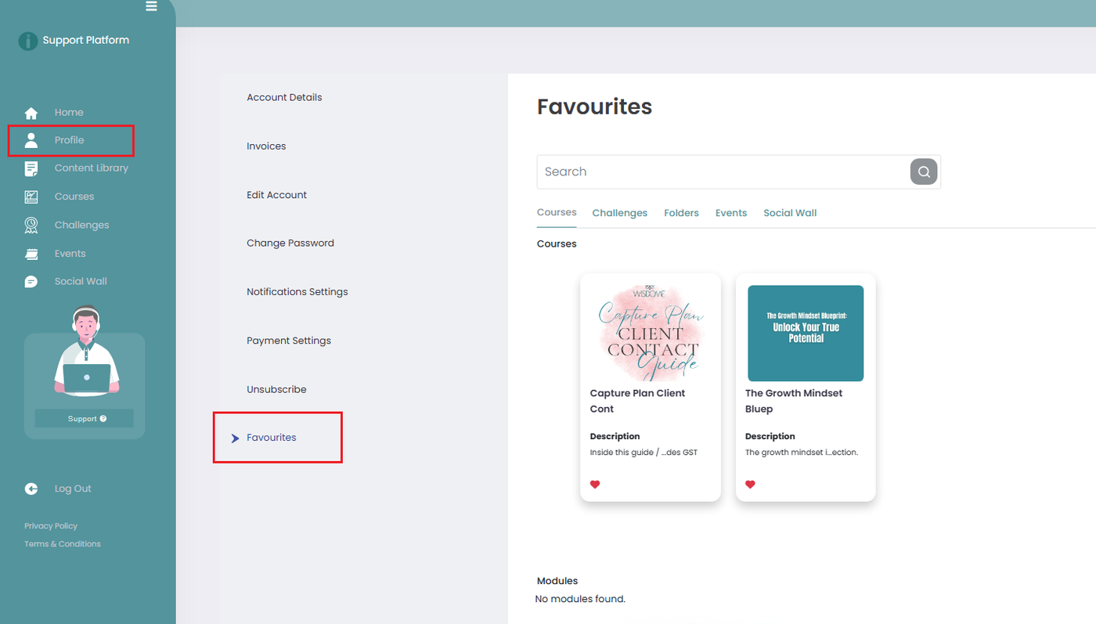Click the Content Library document icon
1096x624 pixels.
point(31,168)
